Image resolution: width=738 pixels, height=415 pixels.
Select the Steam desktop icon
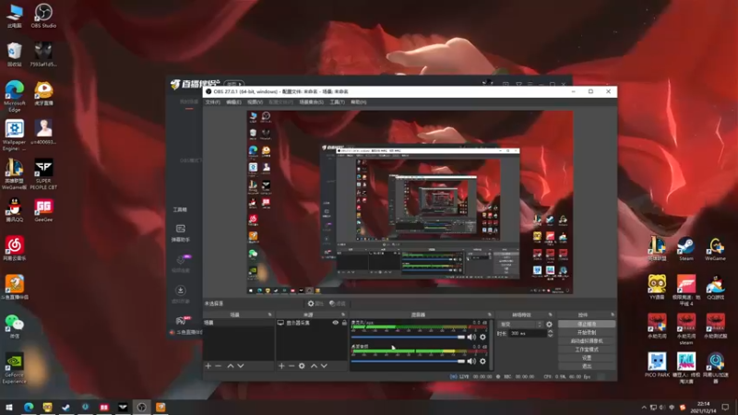(x=685, y=249)
